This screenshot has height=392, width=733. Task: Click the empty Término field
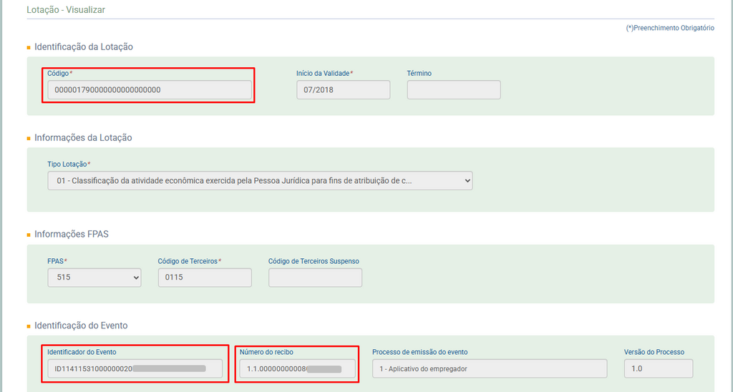point(453,90)
